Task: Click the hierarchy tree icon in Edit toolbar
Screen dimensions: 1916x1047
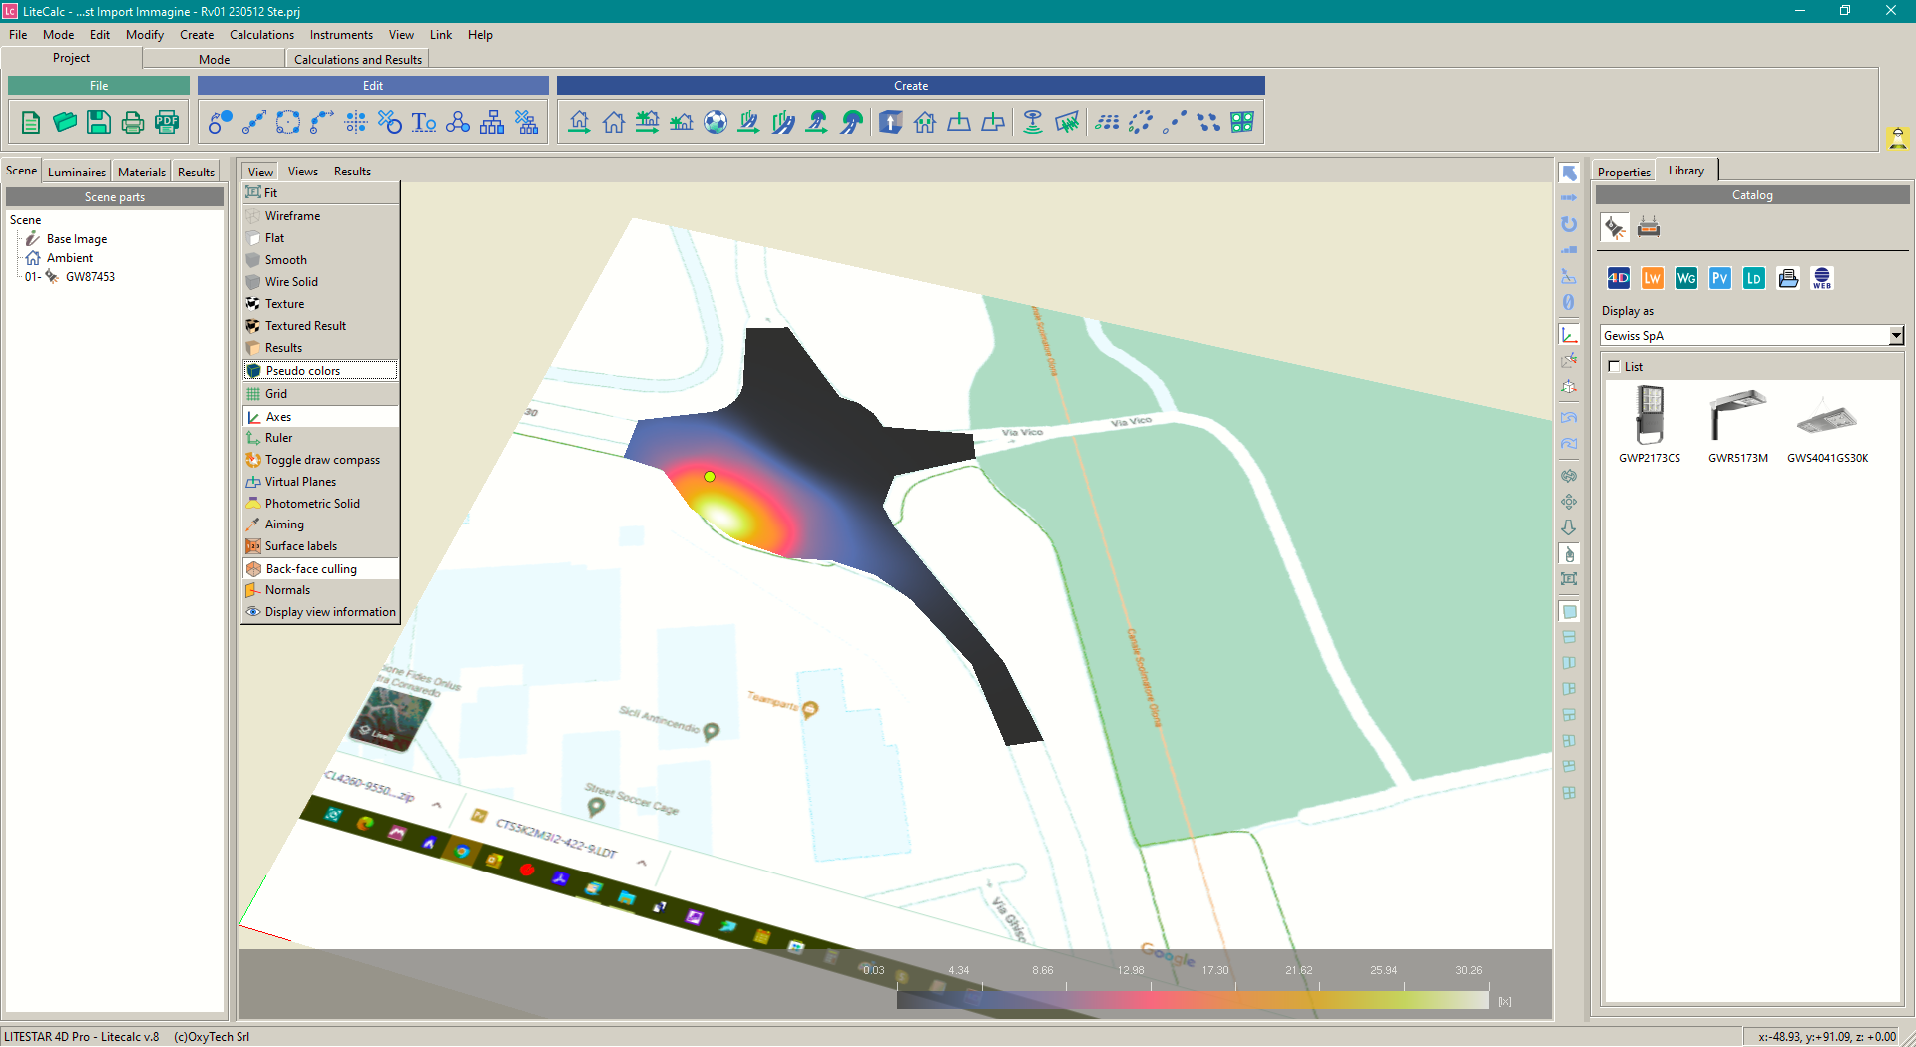Action: 492,122
